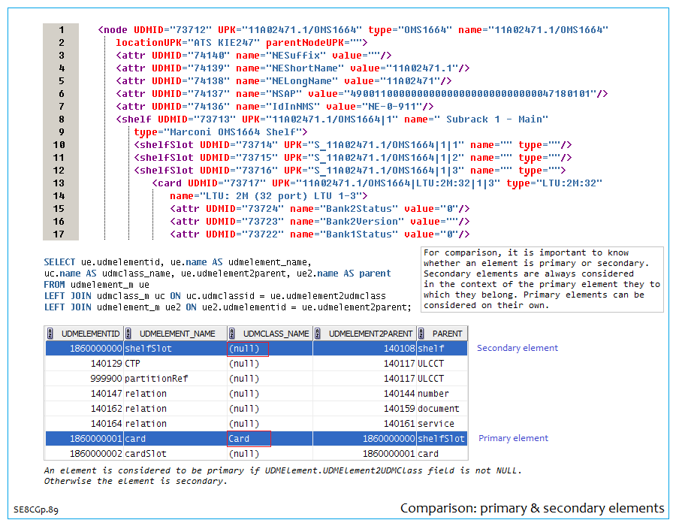Image resolution: width=676 pixels, height=526 pixels.
Task: Click the sort icon in the UDMELEMENTID column header
Action: pos(50,334)
